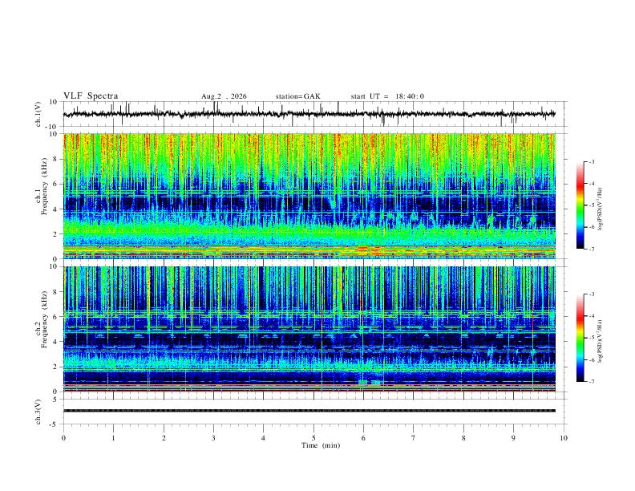Viewport: 635px width, 491px height.
Task: Click the 10 minute tick on time axis
Action: point(564,438)
